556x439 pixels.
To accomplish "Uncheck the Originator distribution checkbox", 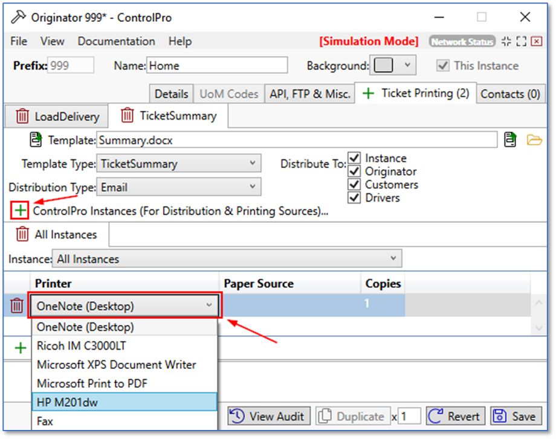I will [355, 171].
